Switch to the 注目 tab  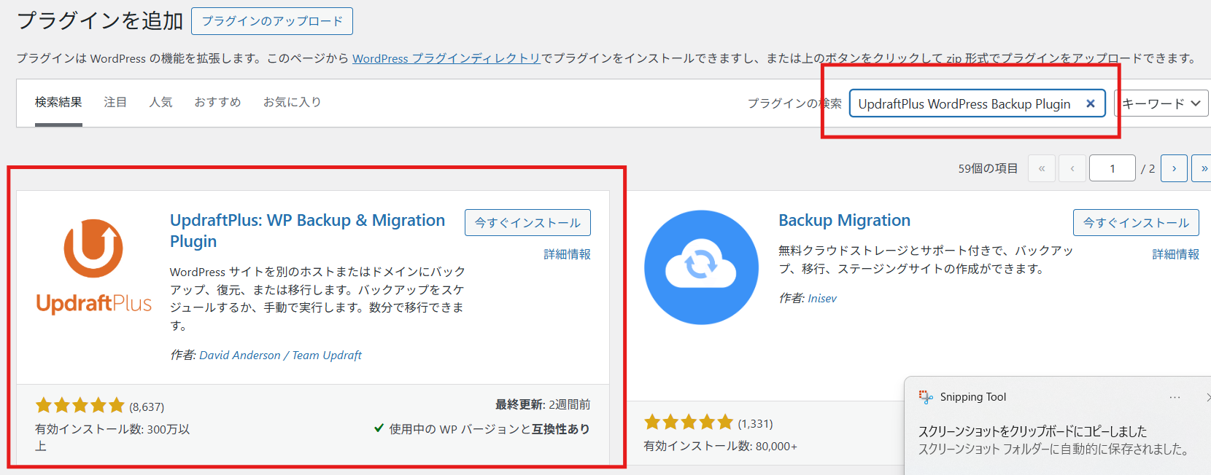[115, 102]
